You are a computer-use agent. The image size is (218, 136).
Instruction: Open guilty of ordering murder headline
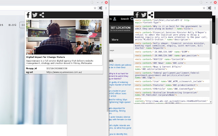click(x=120, y=84)
